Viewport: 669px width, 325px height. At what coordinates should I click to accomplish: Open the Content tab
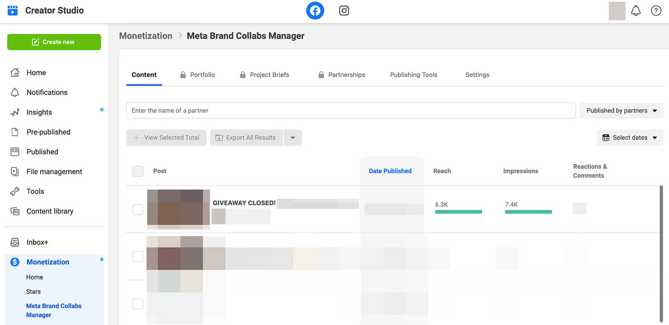[144, 75]
